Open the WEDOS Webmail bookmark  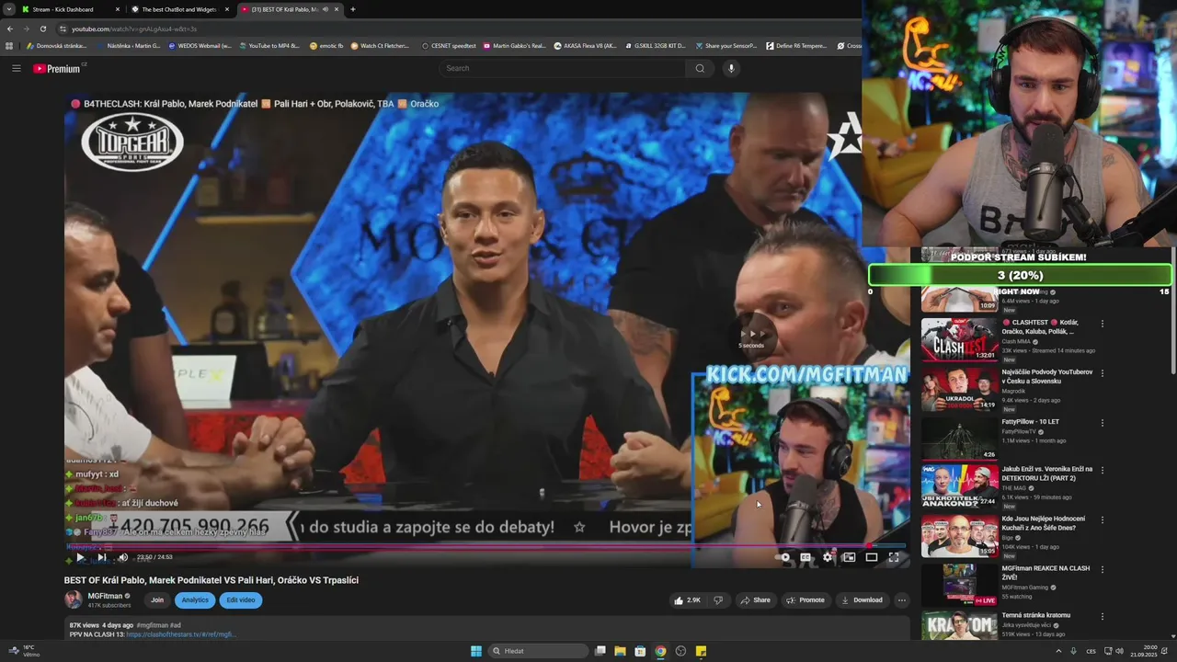click(x=200, y=45)
